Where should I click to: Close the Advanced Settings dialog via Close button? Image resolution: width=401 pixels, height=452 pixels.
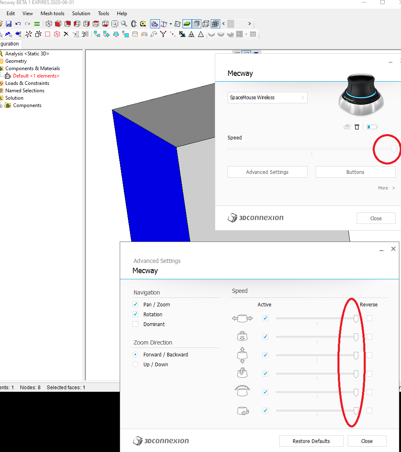(367, 441)
